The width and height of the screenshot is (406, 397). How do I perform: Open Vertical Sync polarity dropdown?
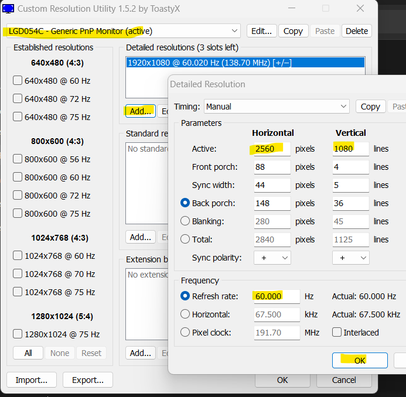(x=351, y=258)
